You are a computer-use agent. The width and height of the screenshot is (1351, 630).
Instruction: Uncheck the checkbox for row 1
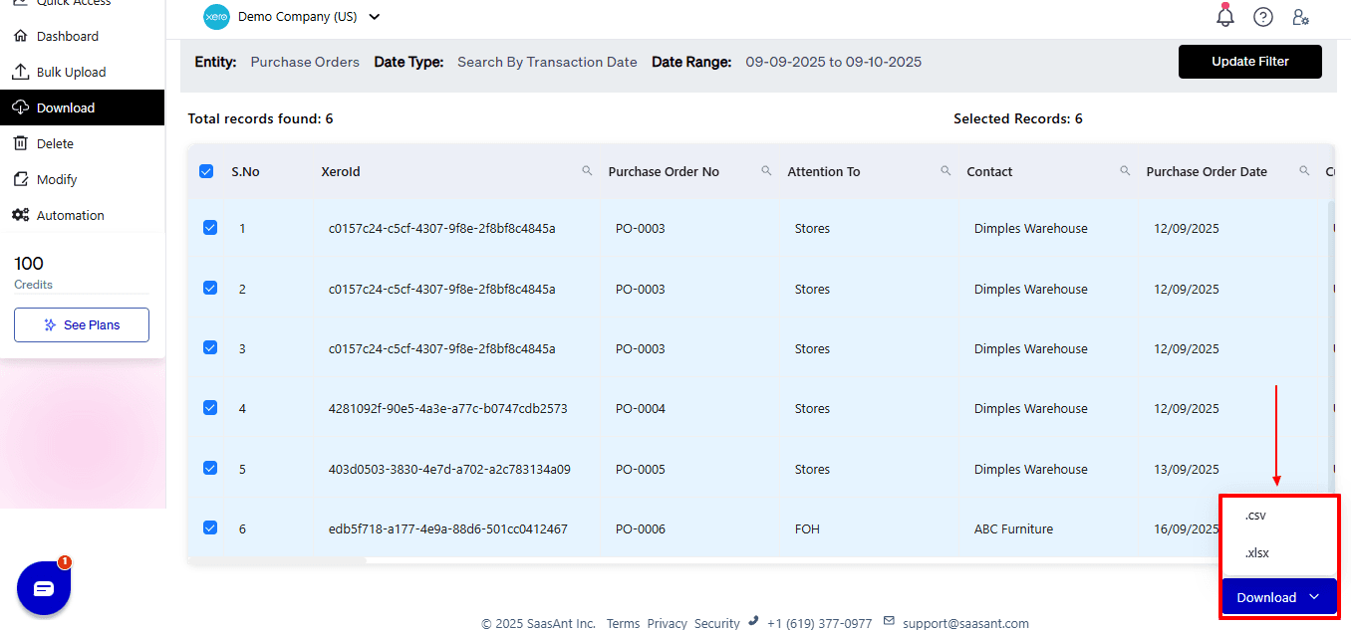210,228
